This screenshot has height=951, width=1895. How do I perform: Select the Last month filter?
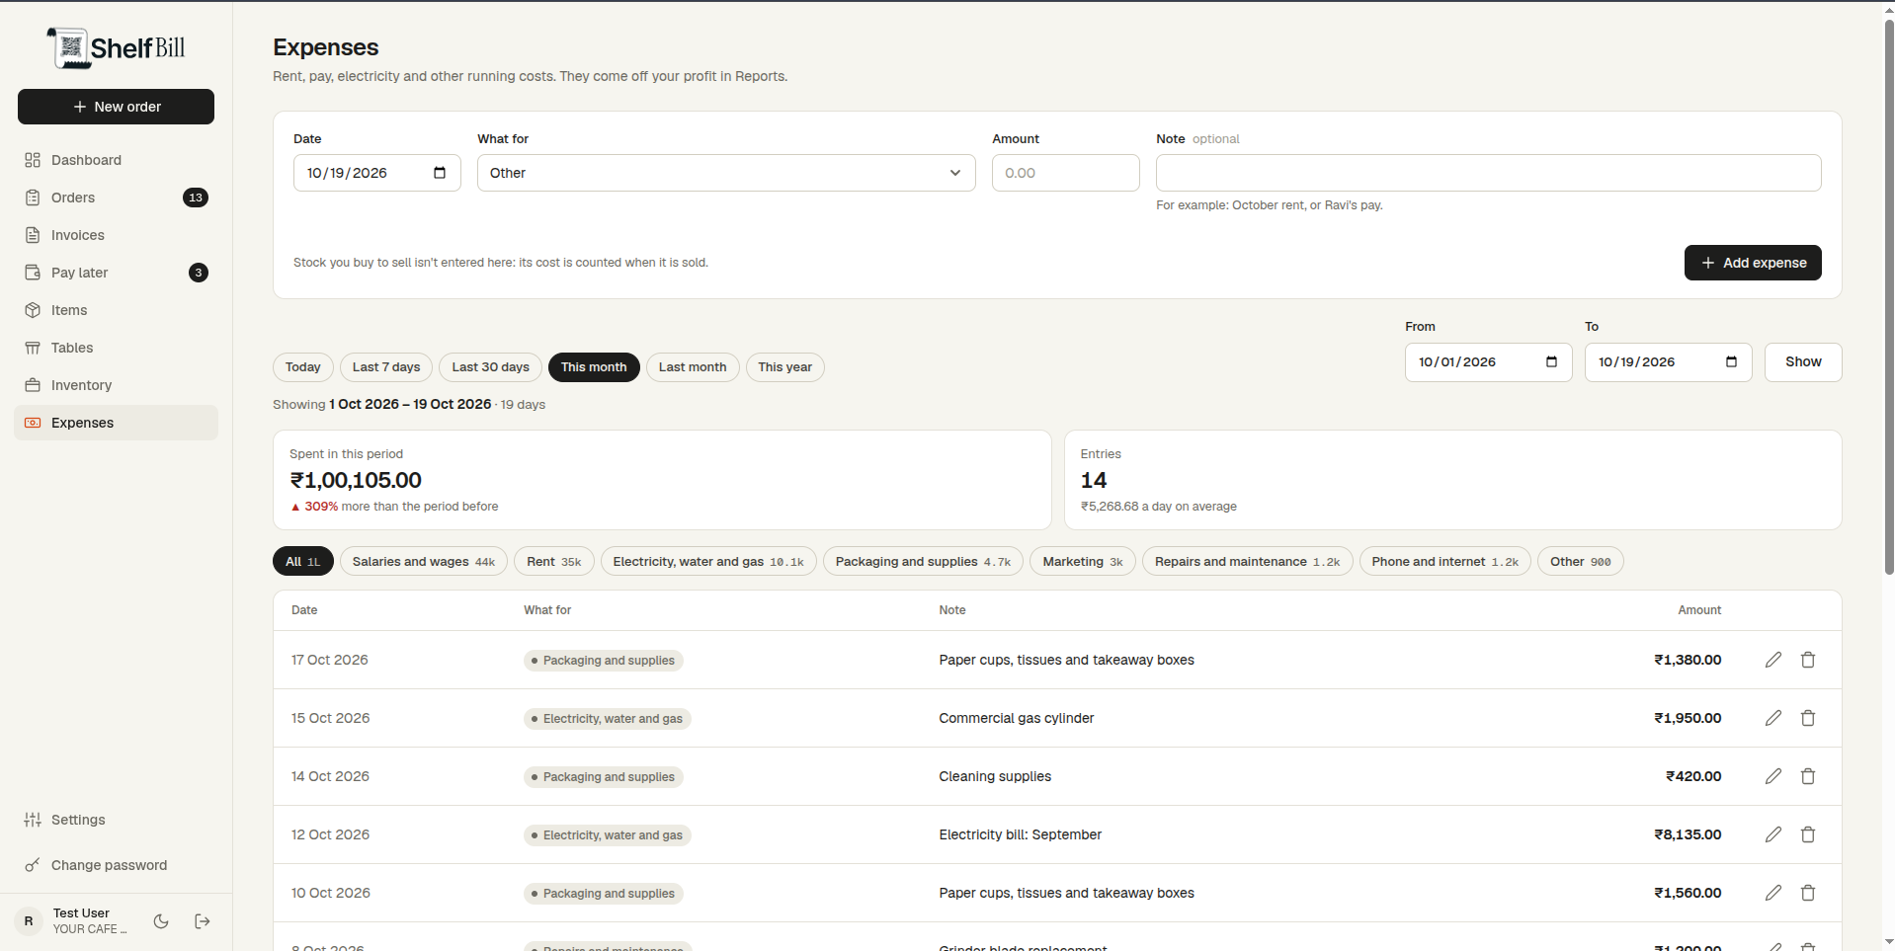[x=693, y=367]
